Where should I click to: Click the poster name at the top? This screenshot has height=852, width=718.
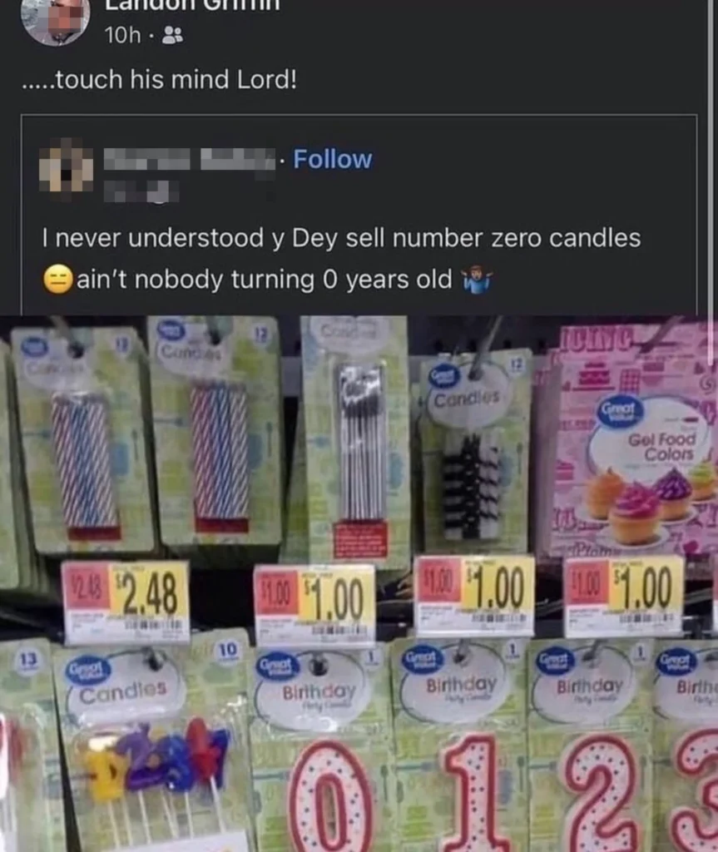pyautogui.click(x=192, y=5)
